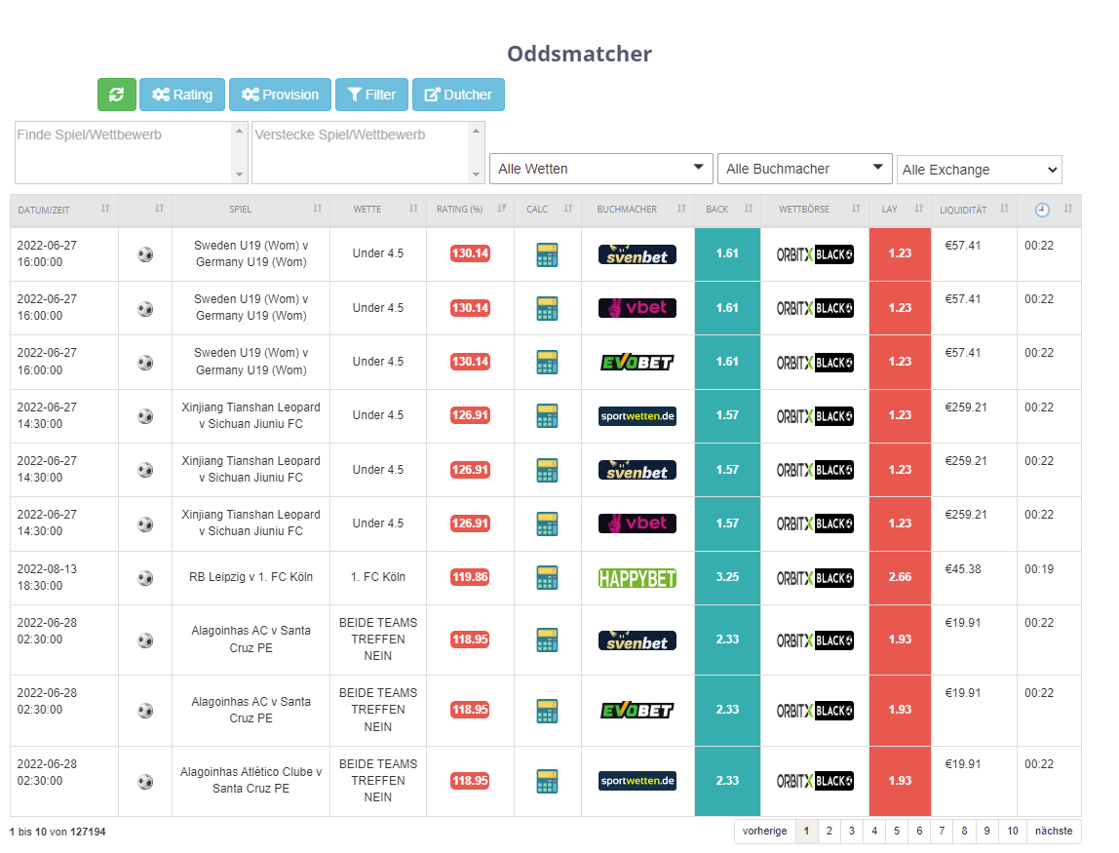Image resolution: width=1119 pixels, height=853 pixels.
Task: Open calculator for vbet Xinjiang Tianshan row
Action: 547,523
